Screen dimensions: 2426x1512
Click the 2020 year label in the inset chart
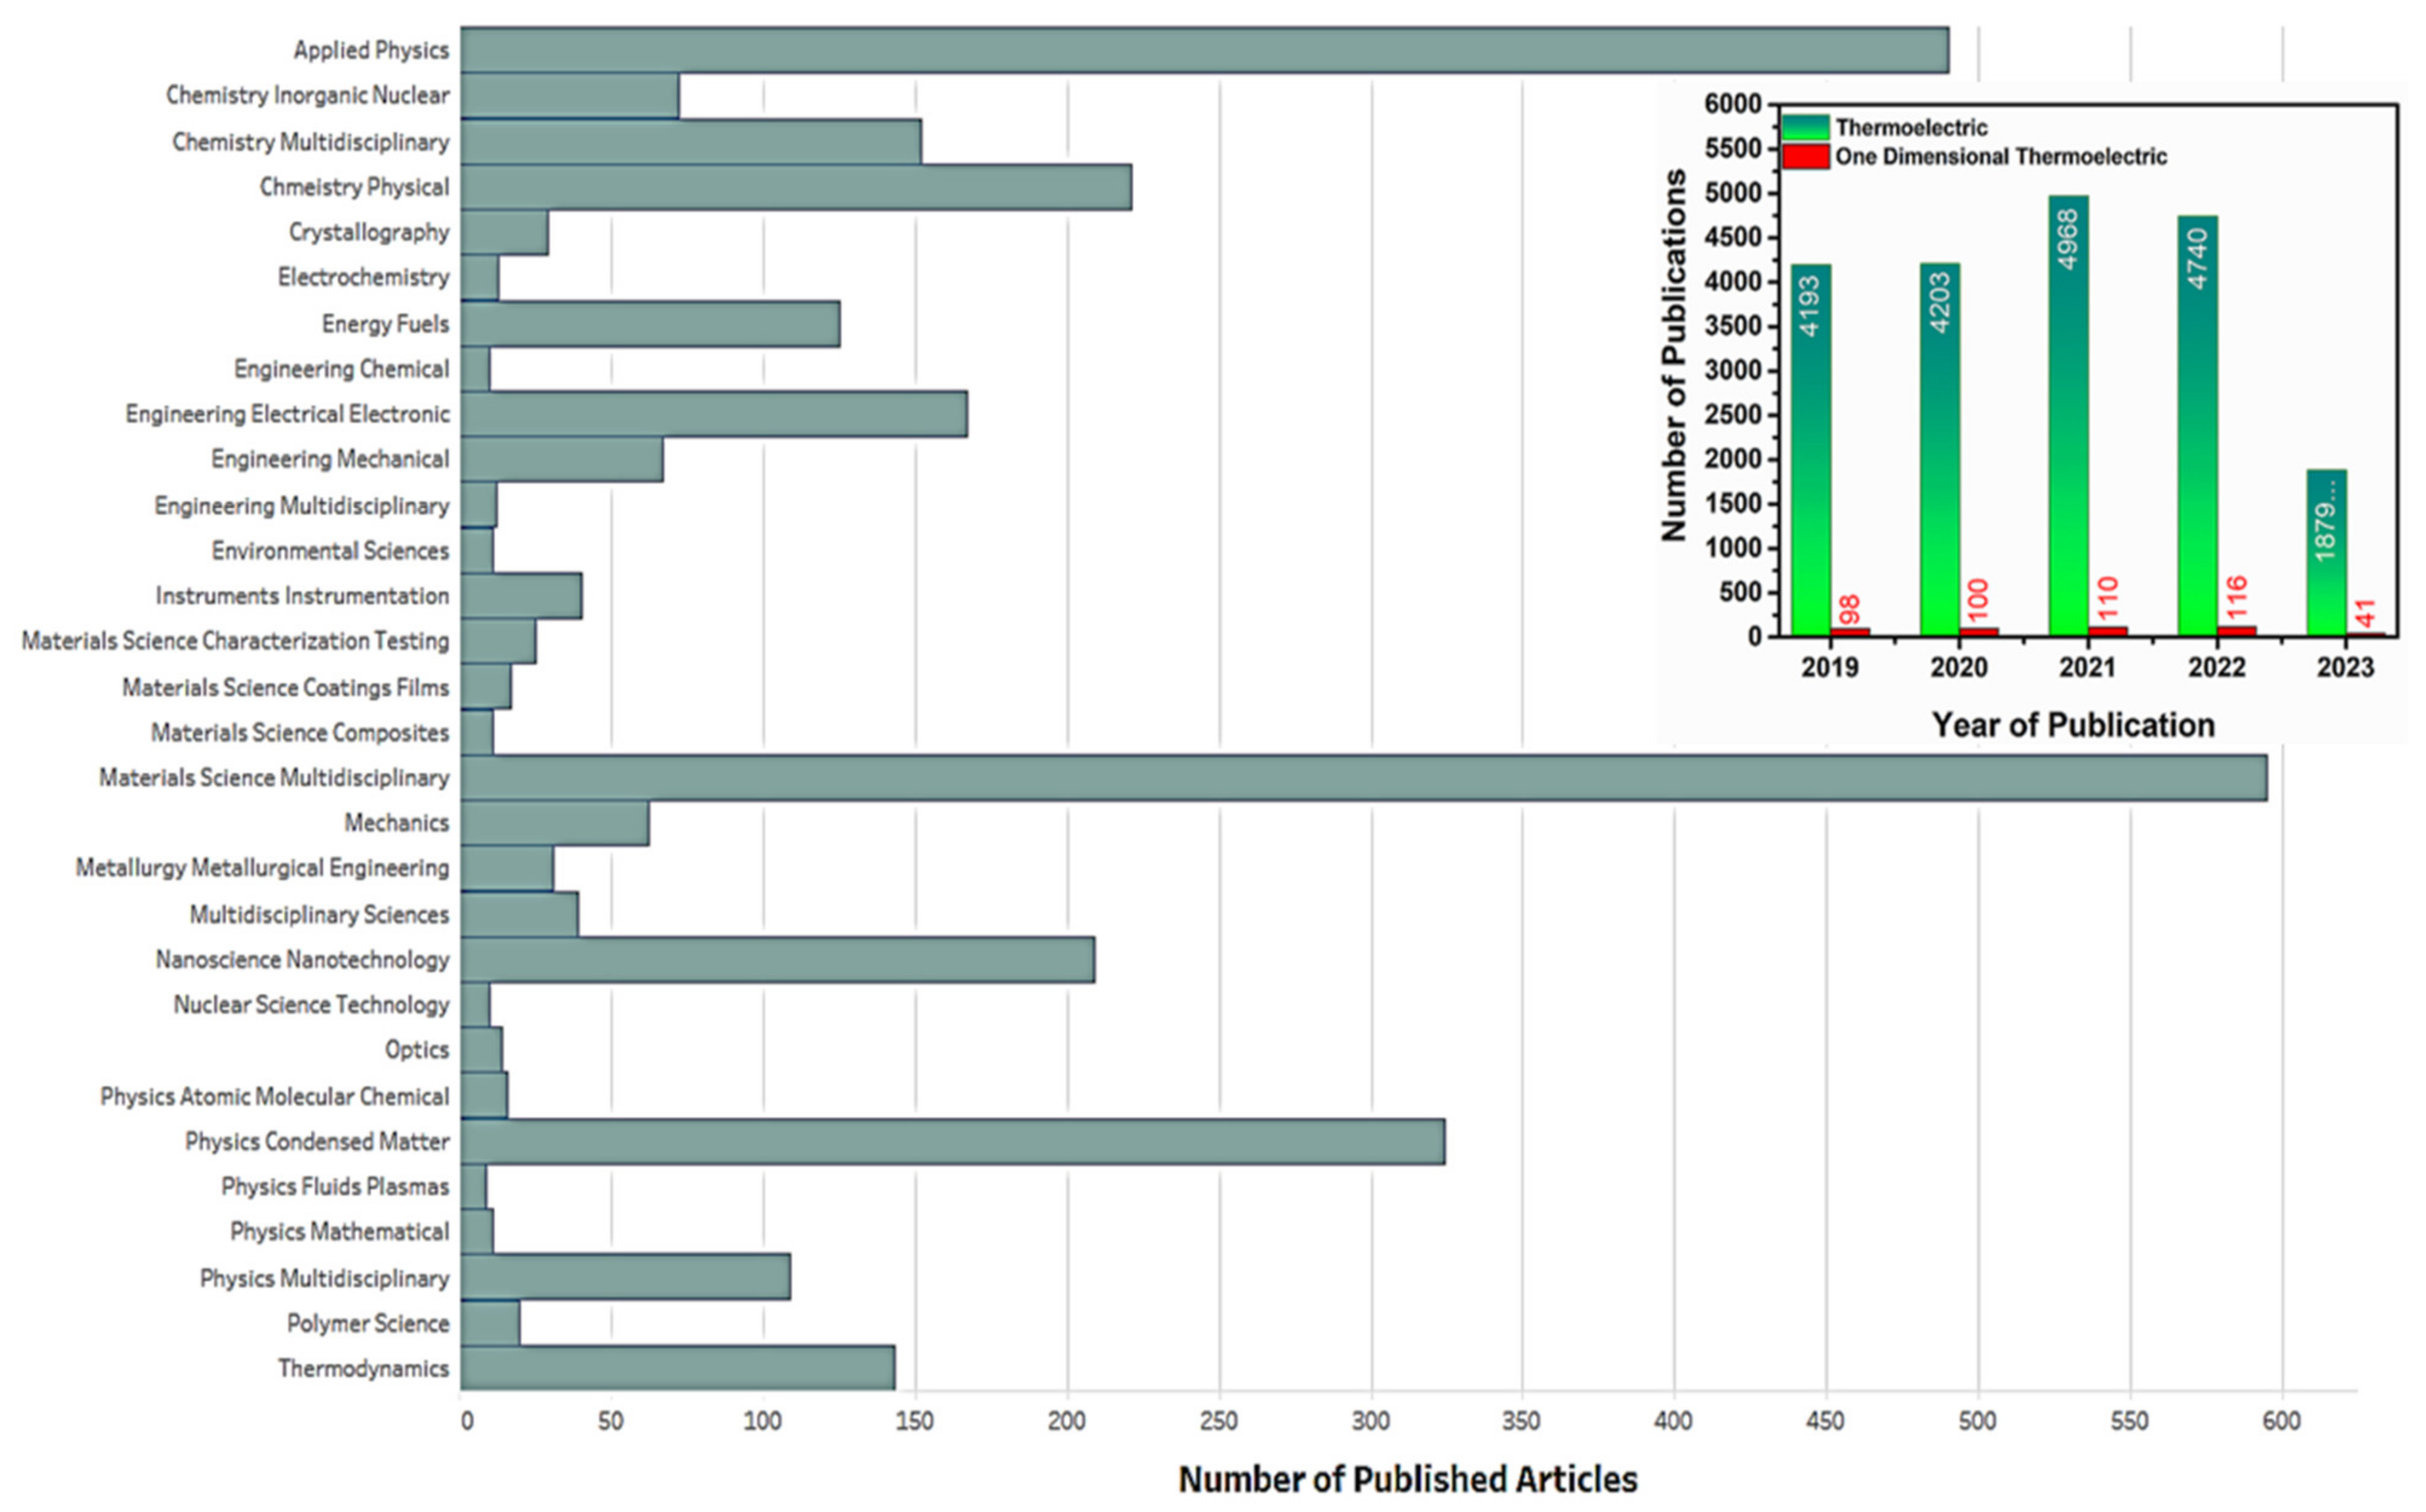[1958, 667]
